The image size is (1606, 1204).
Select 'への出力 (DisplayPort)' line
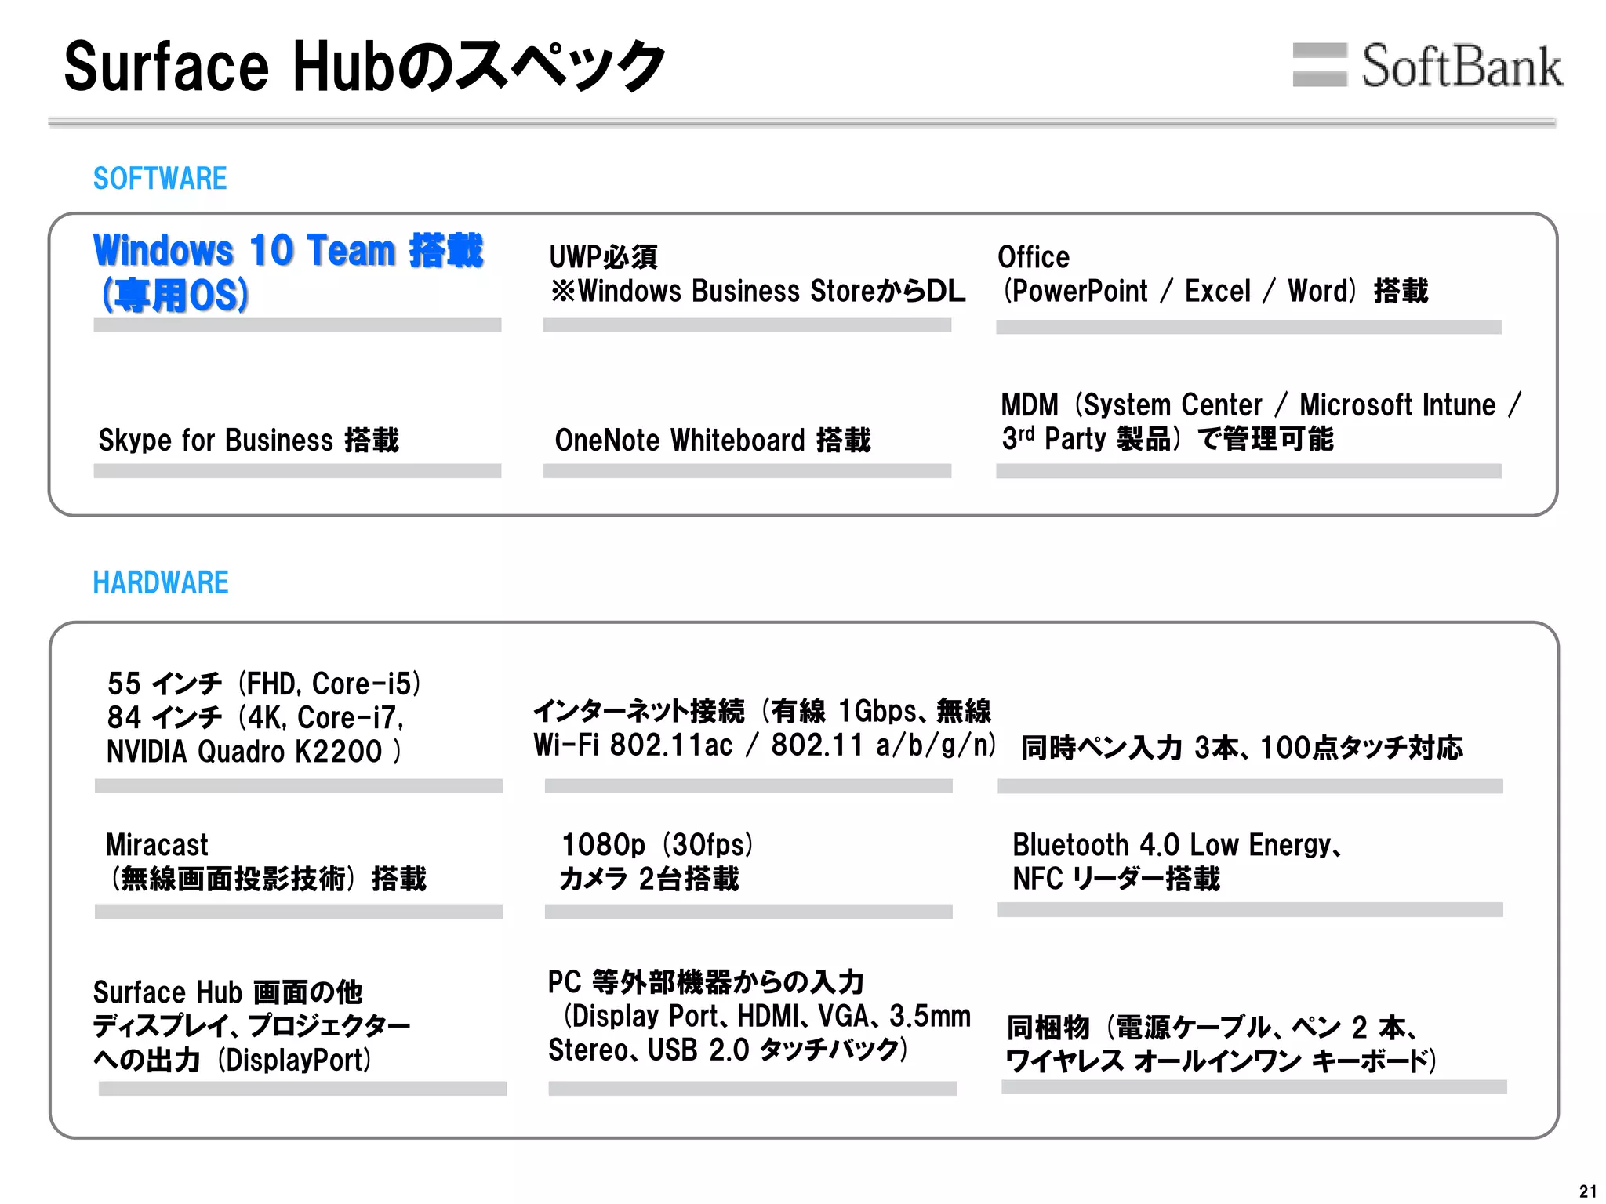tap(232, 1060)
